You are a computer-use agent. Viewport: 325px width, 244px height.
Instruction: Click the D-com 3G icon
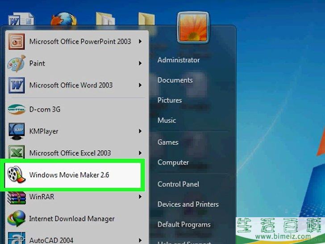[x=17, y=109]
